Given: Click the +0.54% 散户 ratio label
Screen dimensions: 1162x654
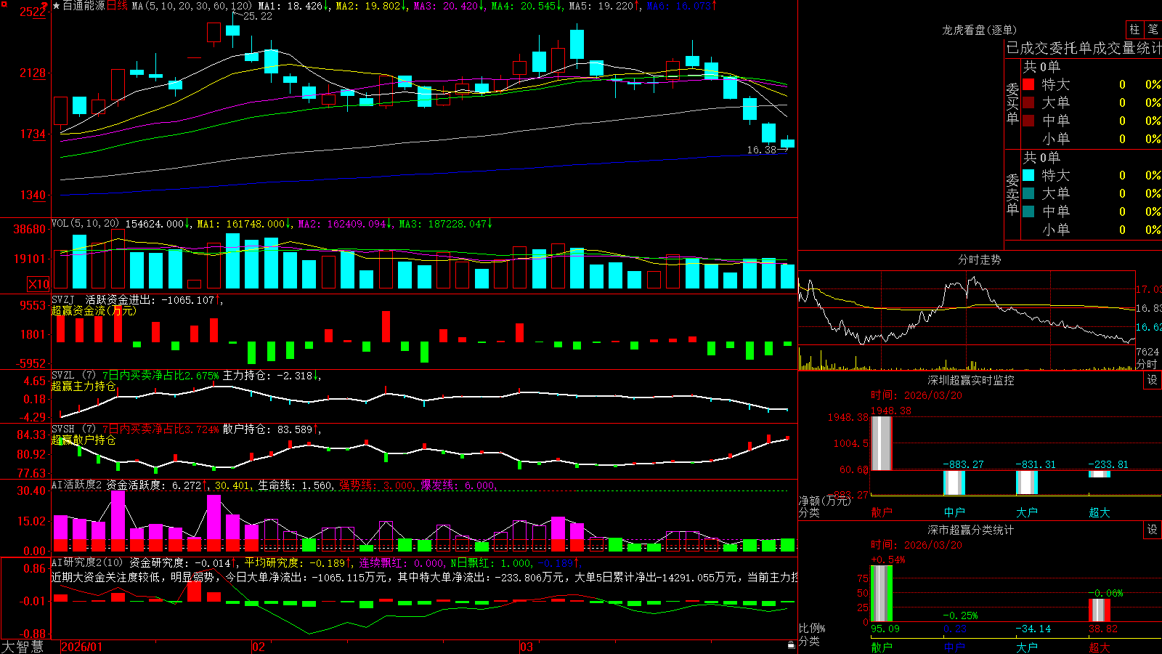Looking at the screenshot, I should (888, 560).
